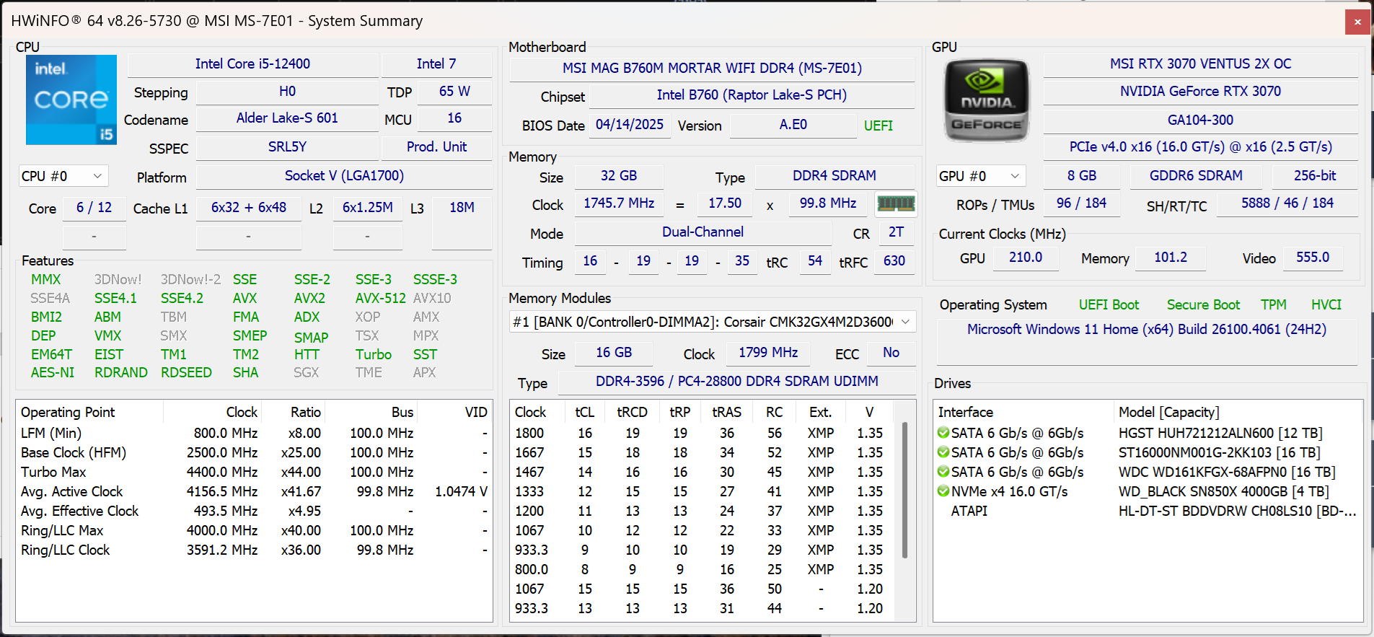Click the 256-bit bus width value
1374x637 pixels.
[1315, 176]
